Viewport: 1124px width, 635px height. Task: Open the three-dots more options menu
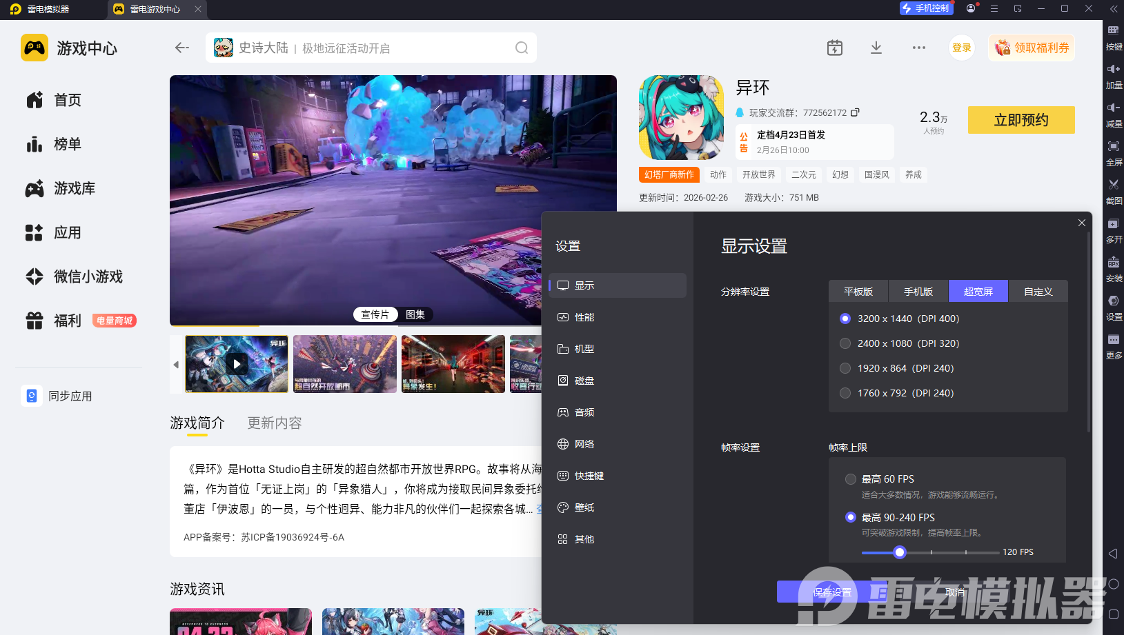(918, 48)
